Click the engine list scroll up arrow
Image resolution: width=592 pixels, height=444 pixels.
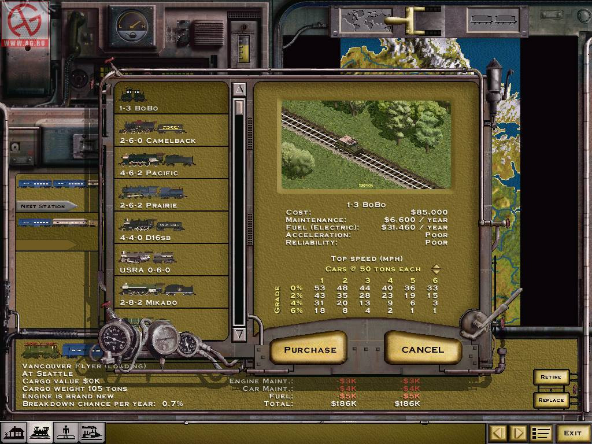[x=239, y=90]
